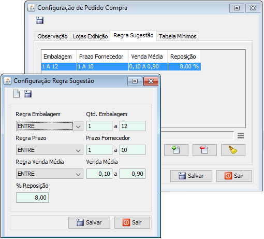Screen dimensions: 264x239
Task: Open the hamburger lines menu icon
Action: point(241,136)
